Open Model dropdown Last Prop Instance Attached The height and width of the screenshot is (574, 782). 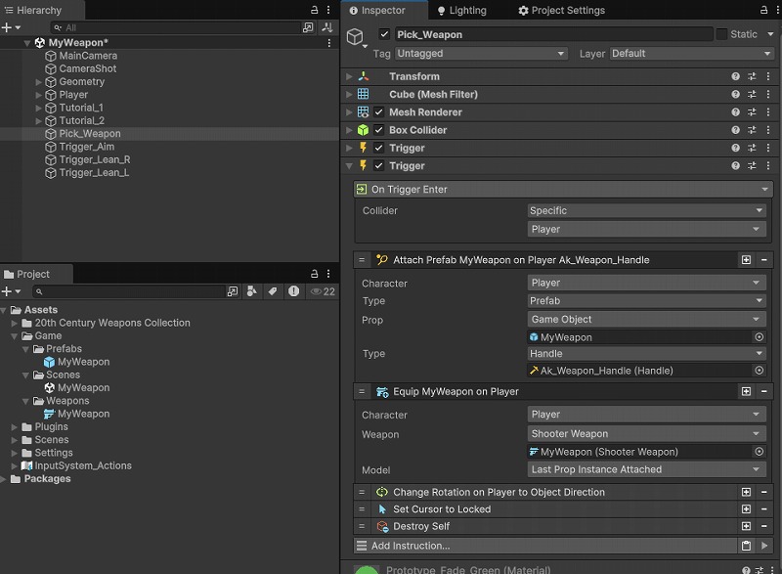[646, 469]
